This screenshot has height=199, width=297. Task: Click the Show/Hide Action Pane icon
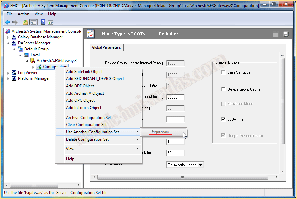coord(51,22)
